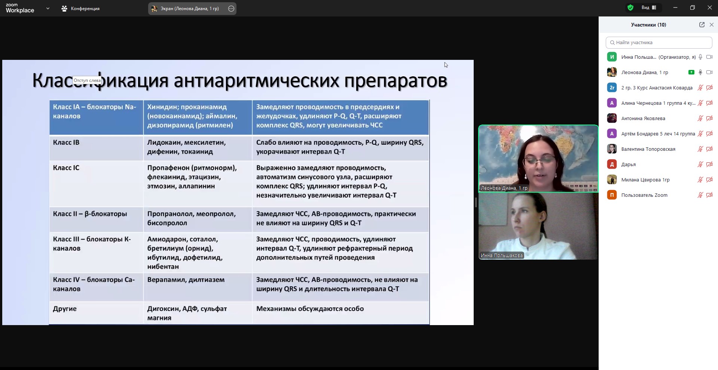Toggle camera for Инна Польшакова organizer

[x=709, y=57]
